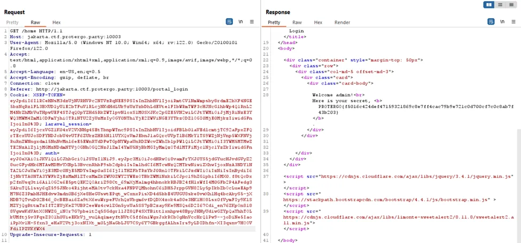Switch to combined tabbed view layout

[512, 4]
